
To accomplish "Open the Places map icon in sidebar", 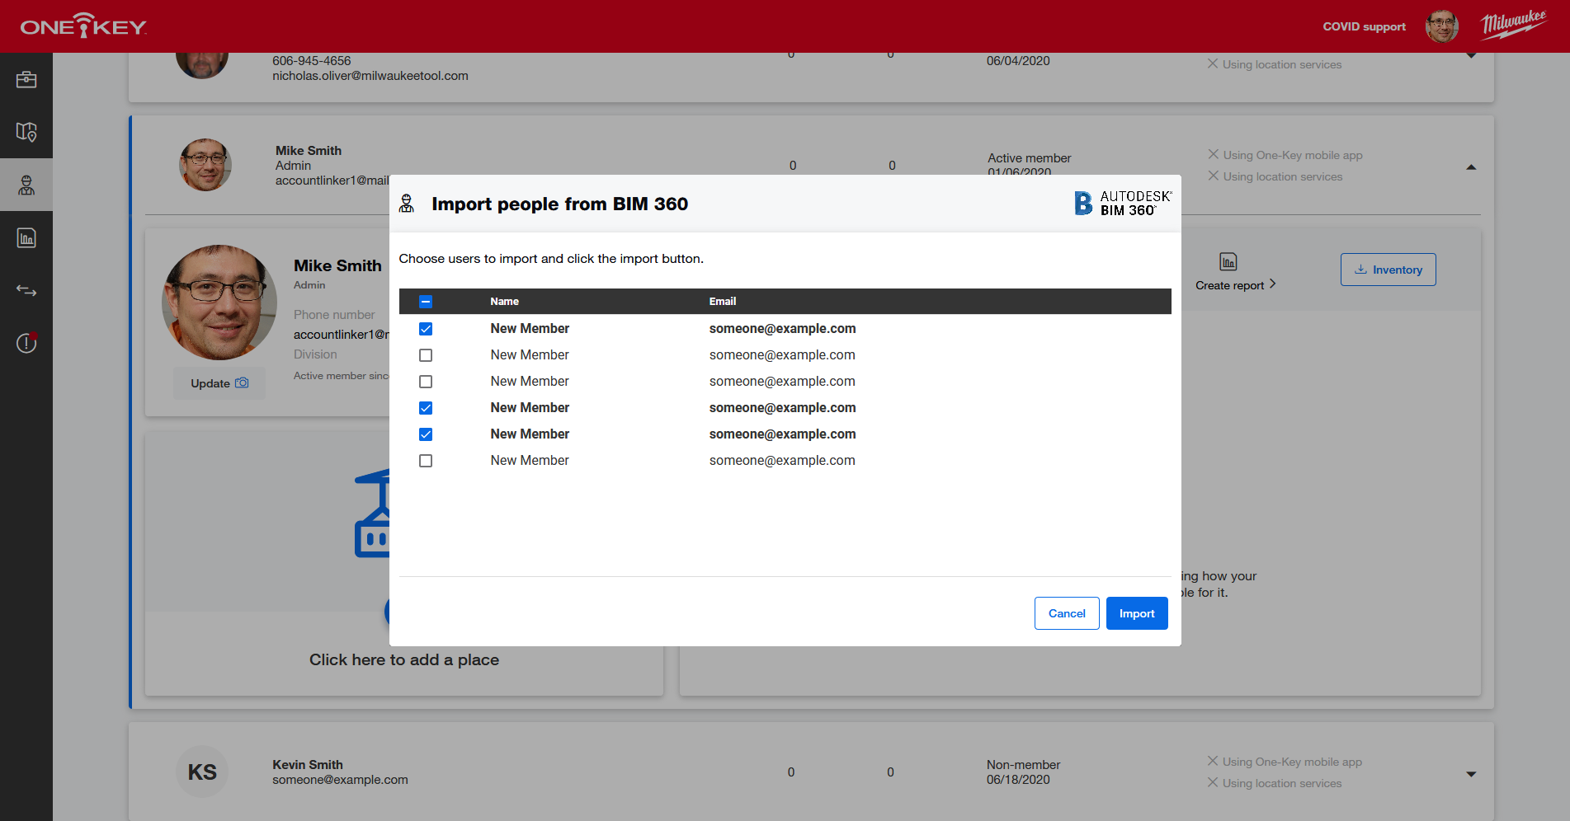I will [26, 132].
